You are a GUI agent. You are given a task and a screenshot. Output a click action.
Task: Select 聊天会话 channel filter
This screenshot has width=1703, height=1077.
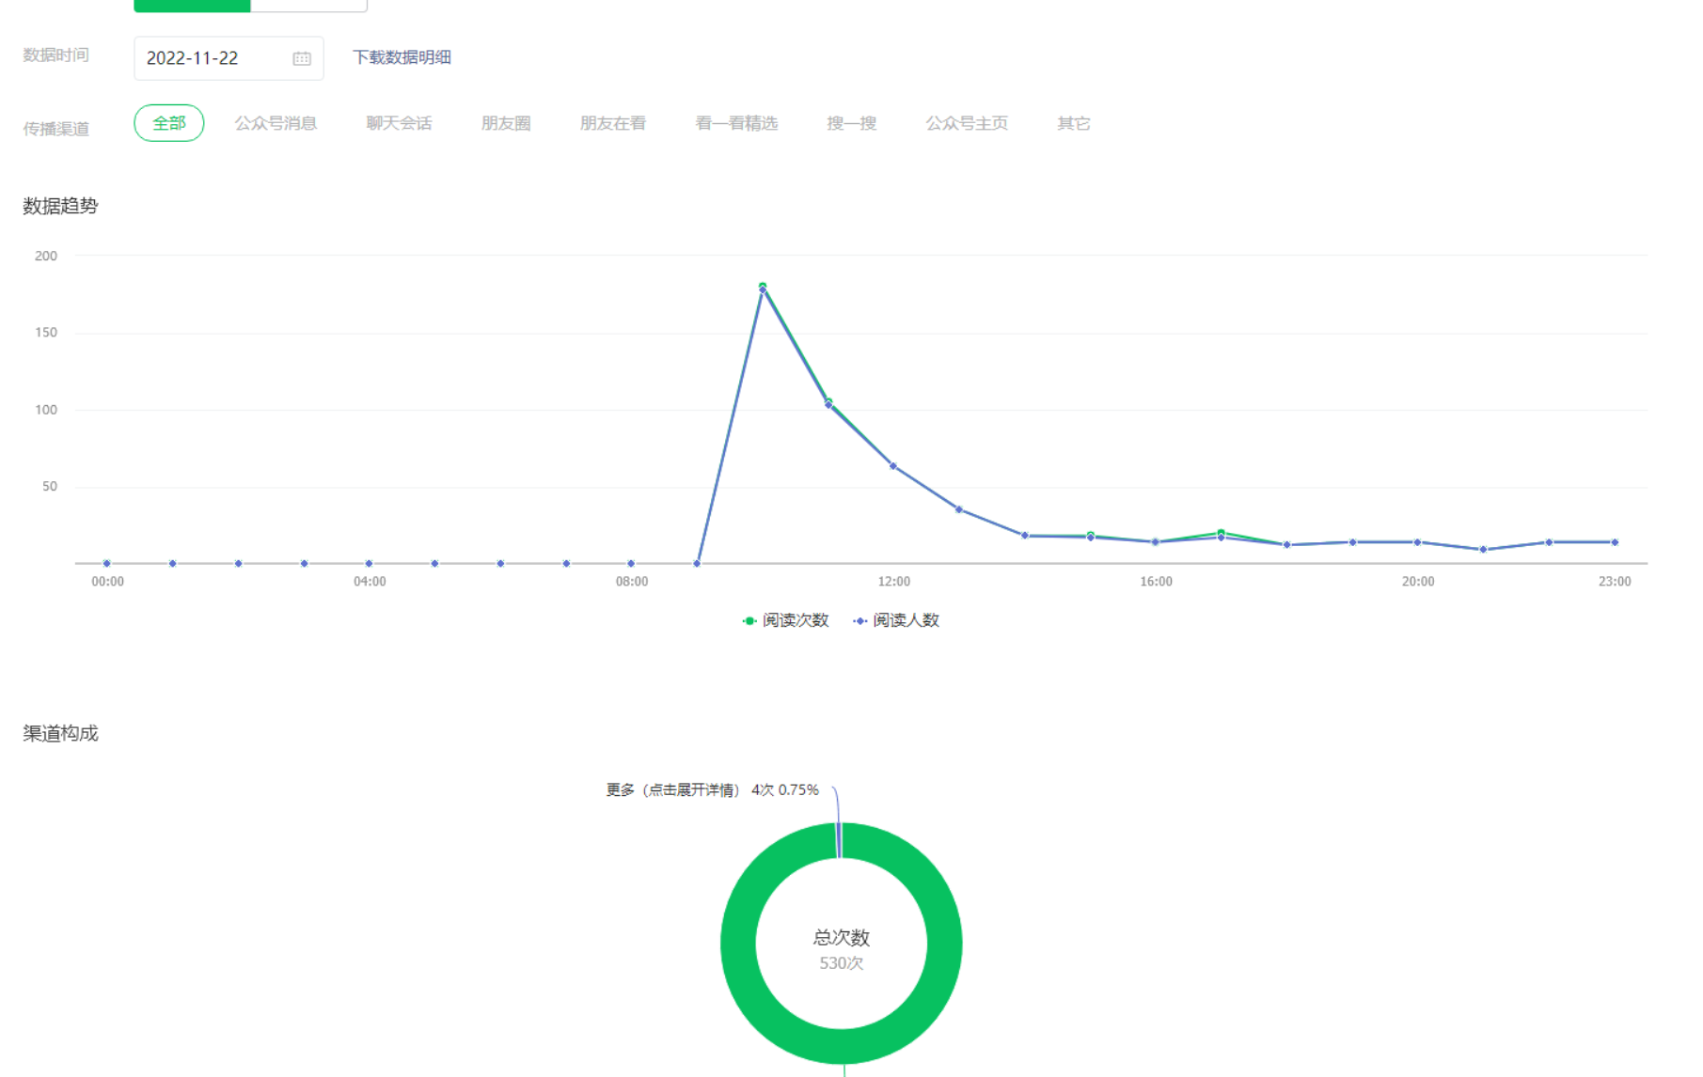tap(399, 123)
